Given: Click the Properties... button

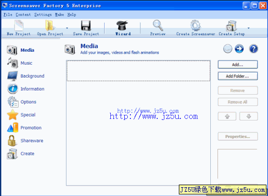Looking at the screenshot, I should [238, 137].
